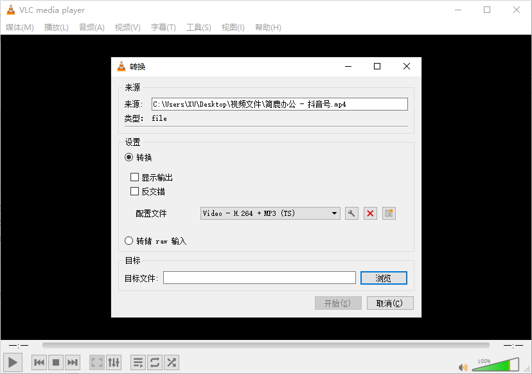Select the 转储 raw 输入 radio button
Screen dimensions: 532x374
(x=129, y=240)
